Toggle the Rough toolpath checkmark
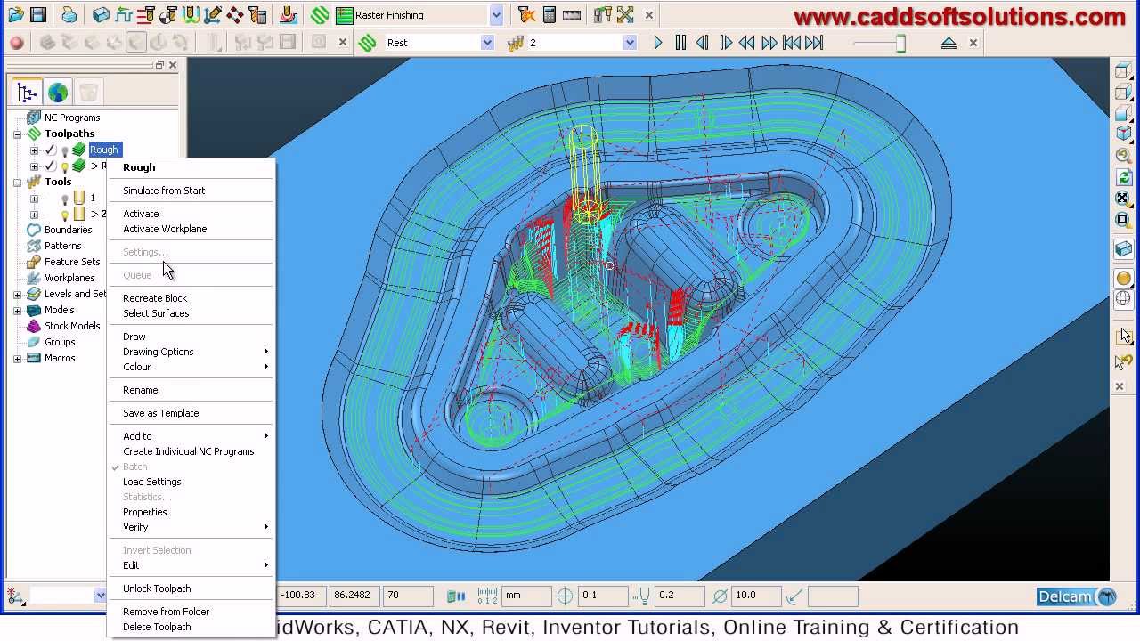The image size is (1140, 641). (51, 150)
